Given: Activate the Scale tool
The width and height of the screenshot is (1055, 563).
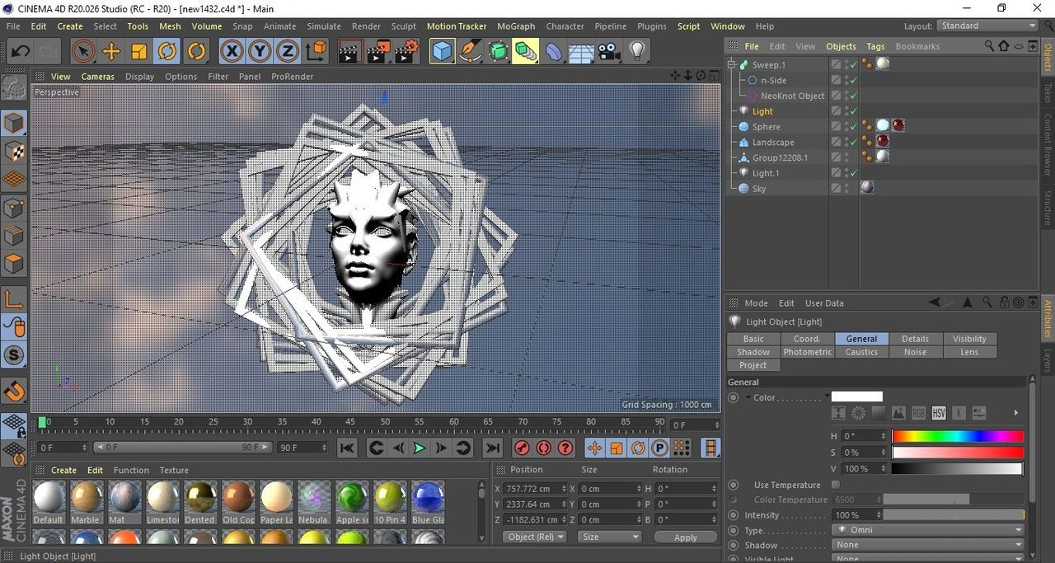Looking at the screenshot, I should pyautogui.click(x=138, y=51).
